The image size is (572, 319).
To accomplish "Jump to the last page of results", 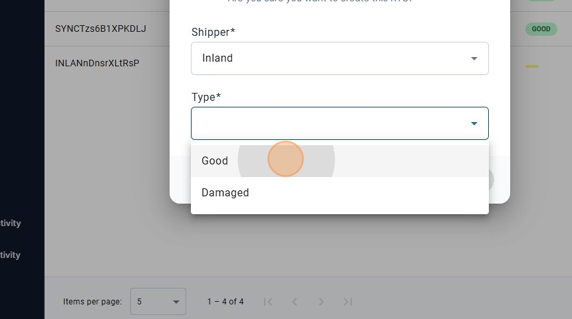I will tap(348, 302).
